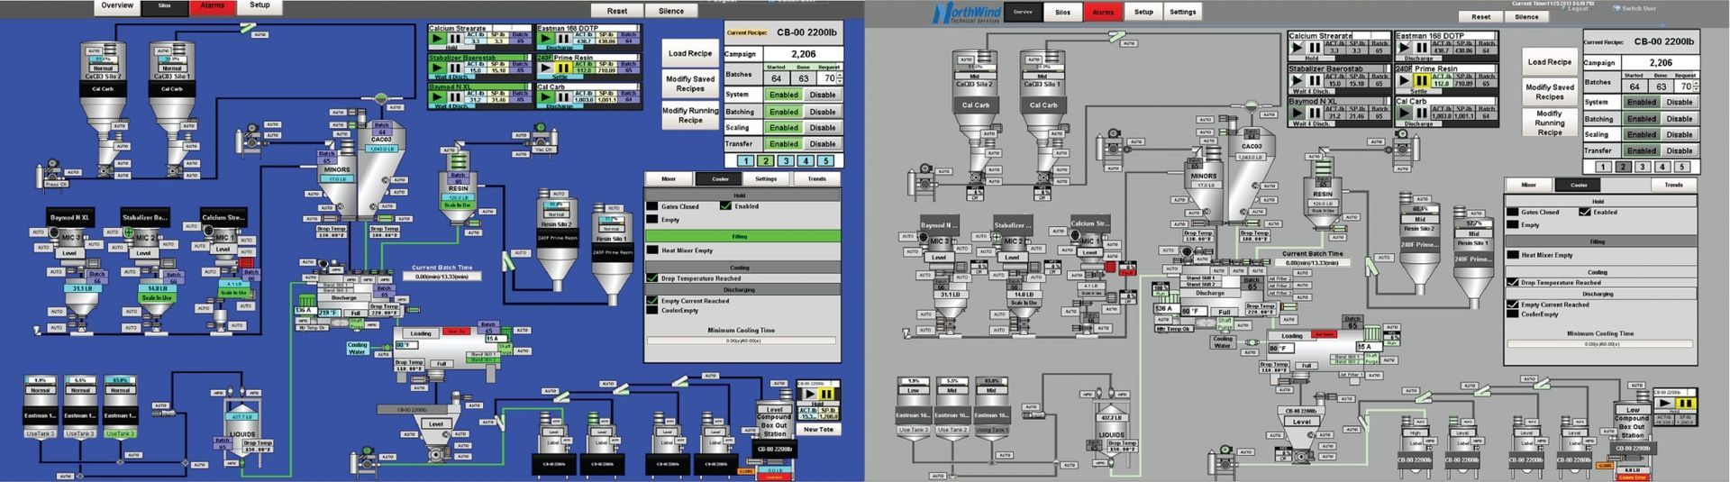Screen dimensions: 1730x482
Task: Select page 1 button on blue screen
Action: (746, 160)
